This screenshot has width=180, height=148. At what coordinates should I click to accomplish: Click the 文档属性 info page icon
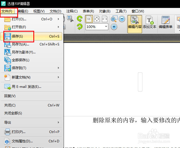click(8, 141)
